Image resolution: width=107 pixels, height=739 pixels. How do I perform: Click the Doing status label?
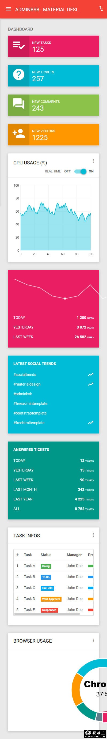coord(46,566)
